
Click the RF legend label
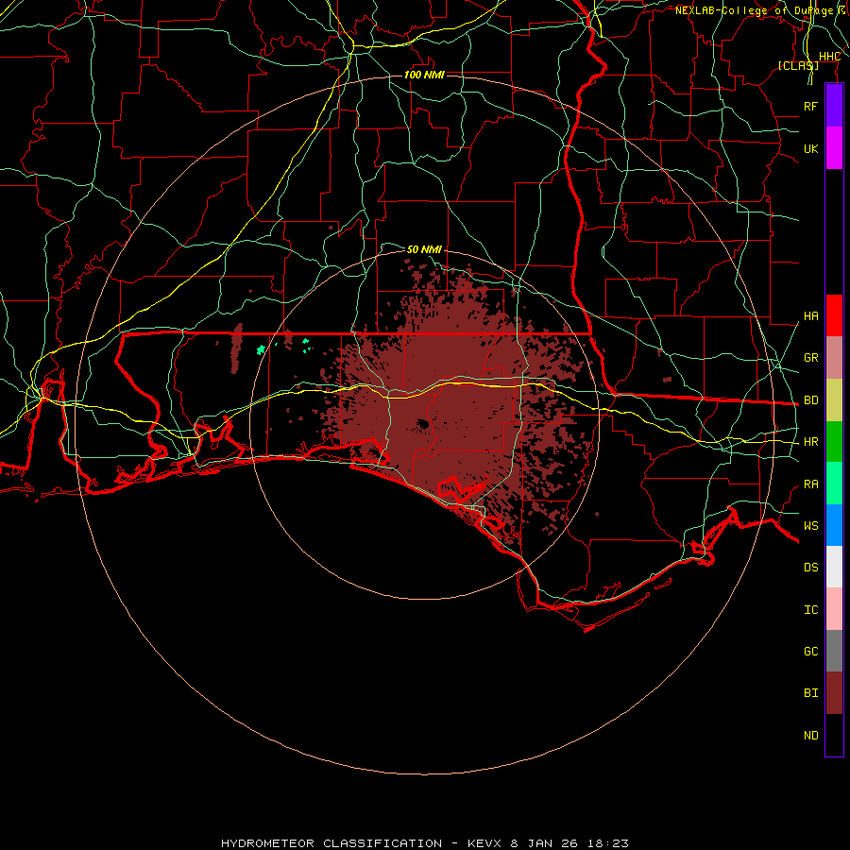click(x=811, y=106)
